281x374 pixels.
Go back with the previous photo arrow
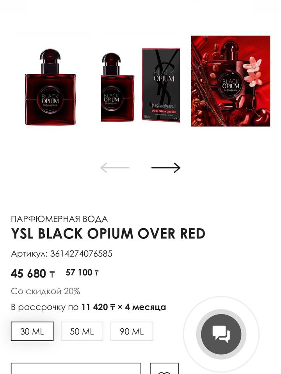[x=115, y=168]
